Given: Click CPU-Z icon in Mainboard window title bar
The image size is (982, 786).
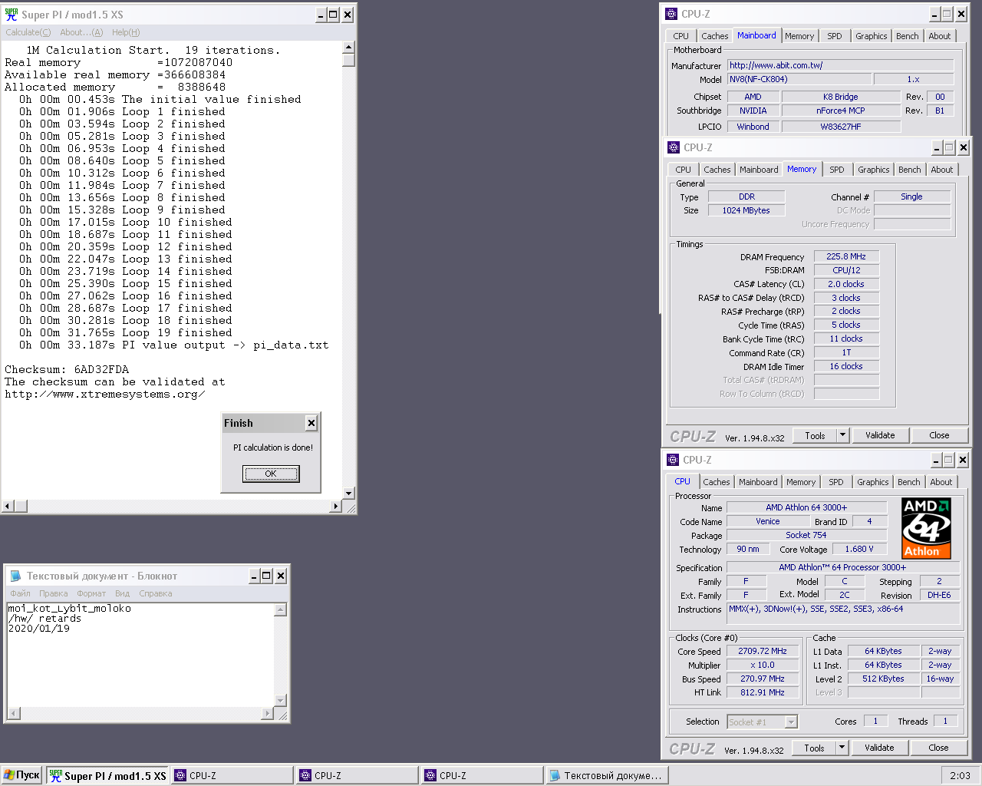Looking at the screenshot, I should (x=671, y=14).
